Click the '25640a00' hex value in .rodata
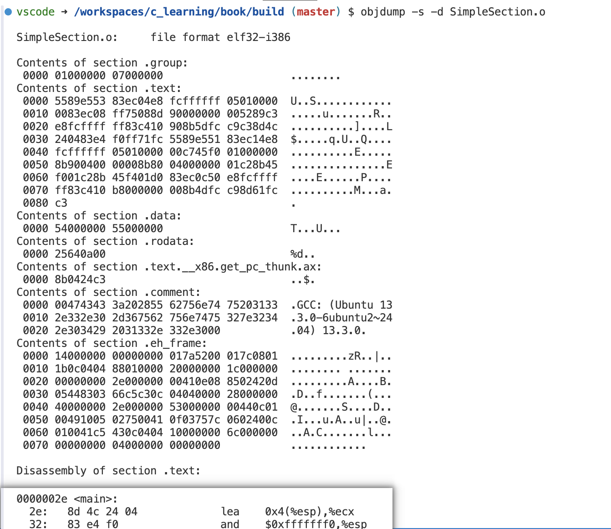This screenshot has height=529, width=611. coord(80,254)
